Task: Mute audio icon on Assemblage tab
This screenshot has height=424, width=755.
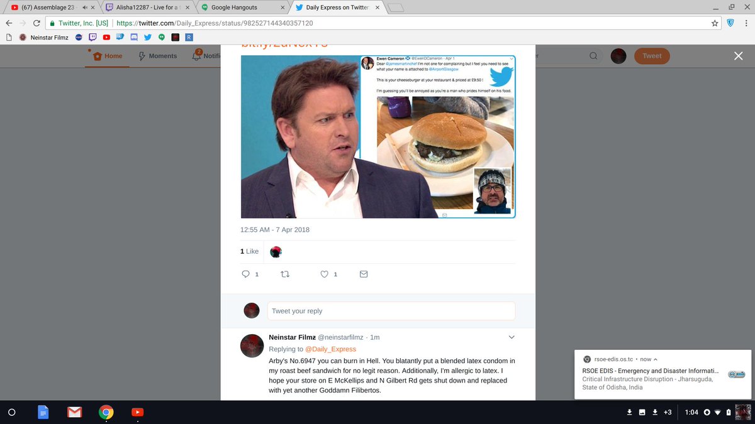Action: click(x=84, y=7)
